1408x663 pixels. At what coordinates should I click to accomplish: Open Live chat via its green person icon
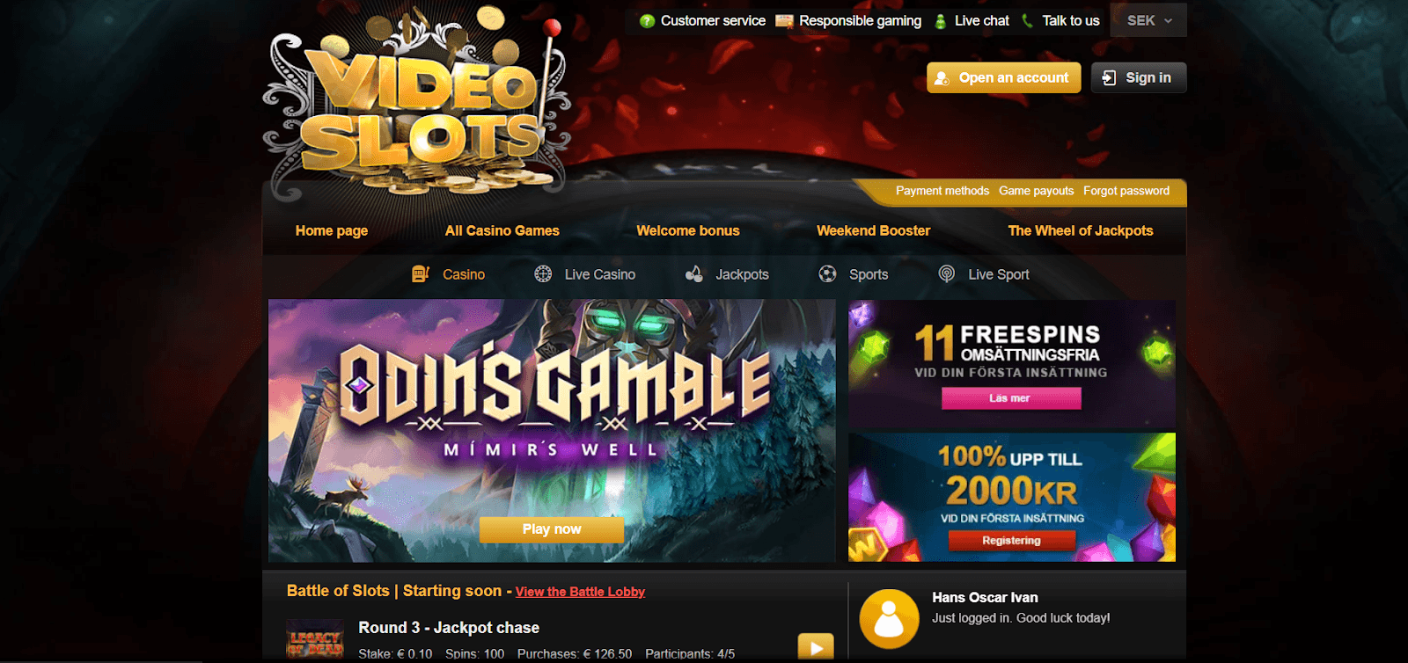pyautogui.click(x=940, y=20)
